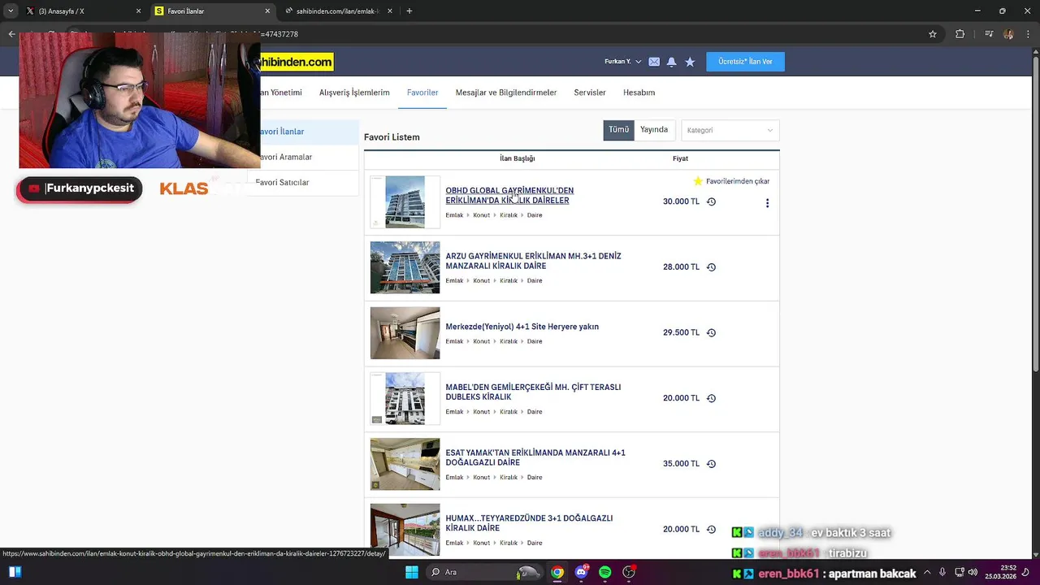The height and width of the screenshot is (585, 1040).
Task: Open thumbnail of OBHD GLOBAL listing
Action: pos(405,201)
